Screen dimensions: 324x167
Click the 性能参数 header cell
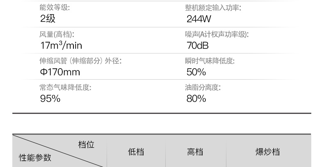pos(35,158)
